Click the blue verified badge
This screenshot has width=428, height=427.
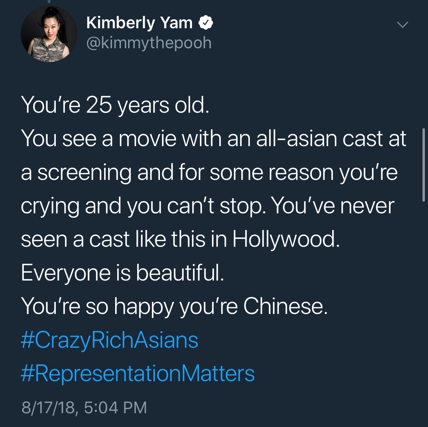206,23
